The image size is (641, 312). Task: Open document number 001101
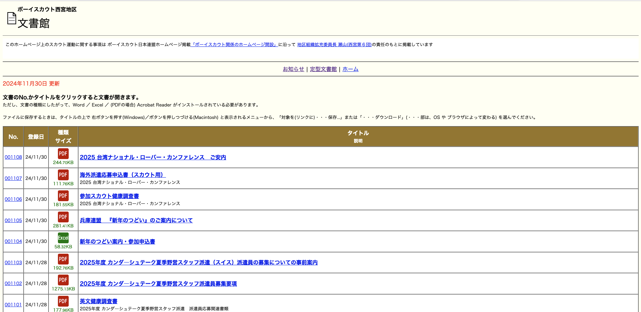13,305
